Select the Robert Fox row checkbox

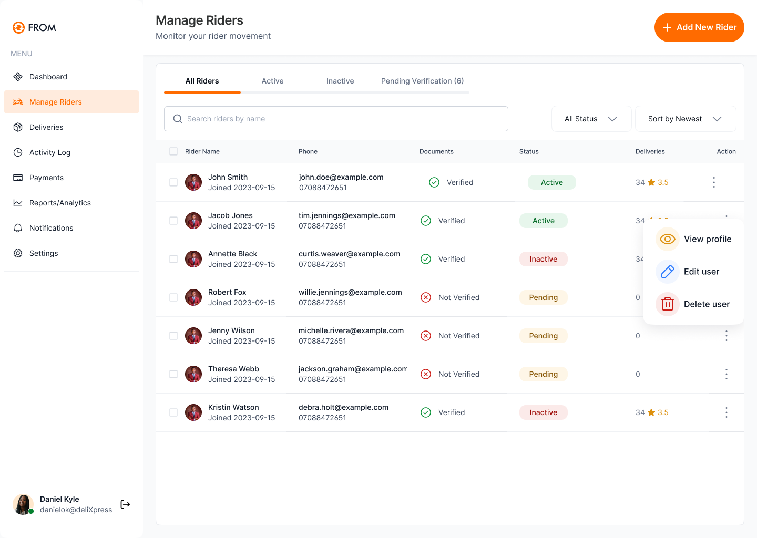(173, 297)
